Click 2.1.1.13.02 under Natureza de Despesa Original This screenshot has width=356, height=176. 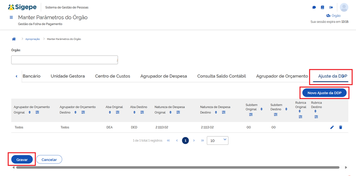[162, 127]
